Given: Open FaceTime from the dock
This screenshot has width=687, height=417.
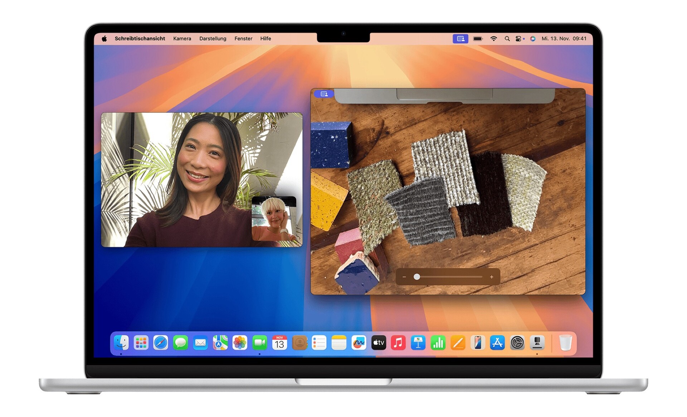Looking at the screenshot, I should 259,343.
